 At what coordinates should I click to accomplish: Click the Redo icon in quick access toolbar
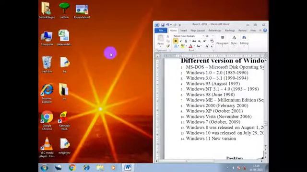[175, 25]
